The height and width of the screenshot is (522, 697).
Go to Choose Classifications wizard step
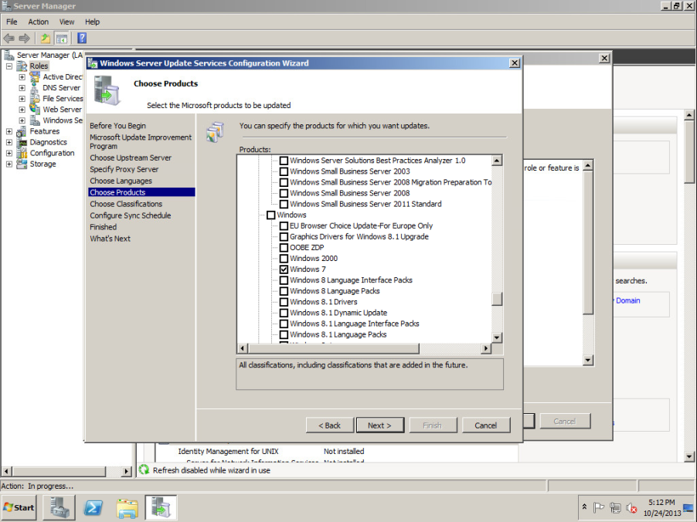pyautogui.click(x=126, y=204)
